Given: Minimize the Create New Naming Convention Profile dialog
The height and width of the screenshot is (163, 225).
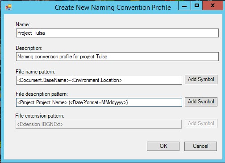Looking at the screenshot, I should point(184,6).
